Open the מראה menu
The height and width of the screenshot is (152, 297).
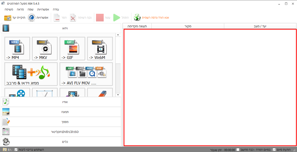[x=20, y=9]
